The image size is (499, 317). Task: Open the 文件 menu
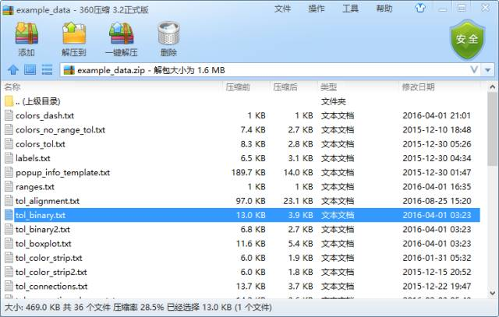click(282, 9)
